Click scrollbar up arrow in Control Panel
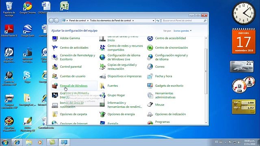 point(206,38)
